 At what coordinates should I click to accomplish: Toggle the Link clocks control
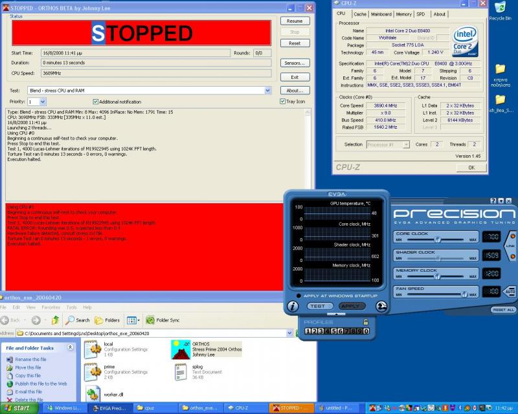[510, 246]
